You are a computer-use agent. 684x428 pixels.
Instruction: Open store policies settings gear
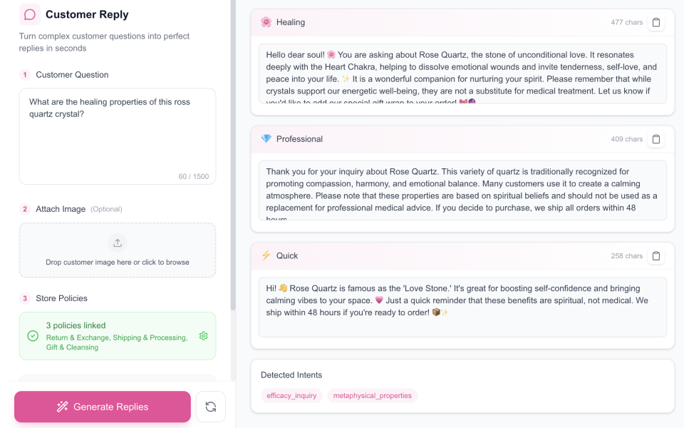pos(204,336)
